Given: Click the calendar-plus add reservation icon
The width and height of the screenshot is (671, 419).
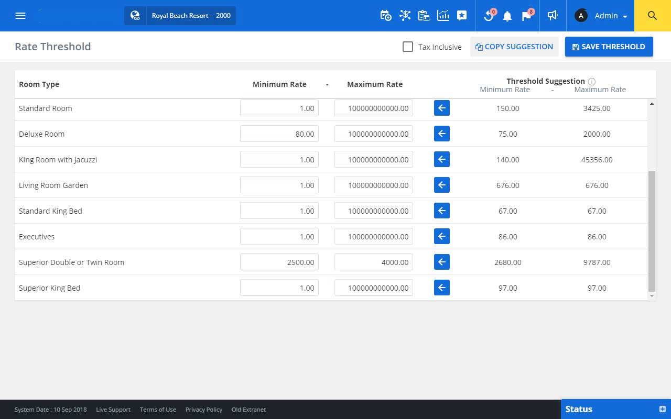Looking at the screenshot, I should pos(385,16).
